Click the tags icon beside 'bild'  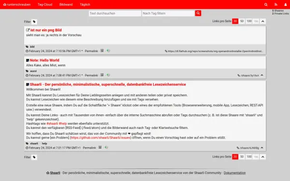[27, 47]
